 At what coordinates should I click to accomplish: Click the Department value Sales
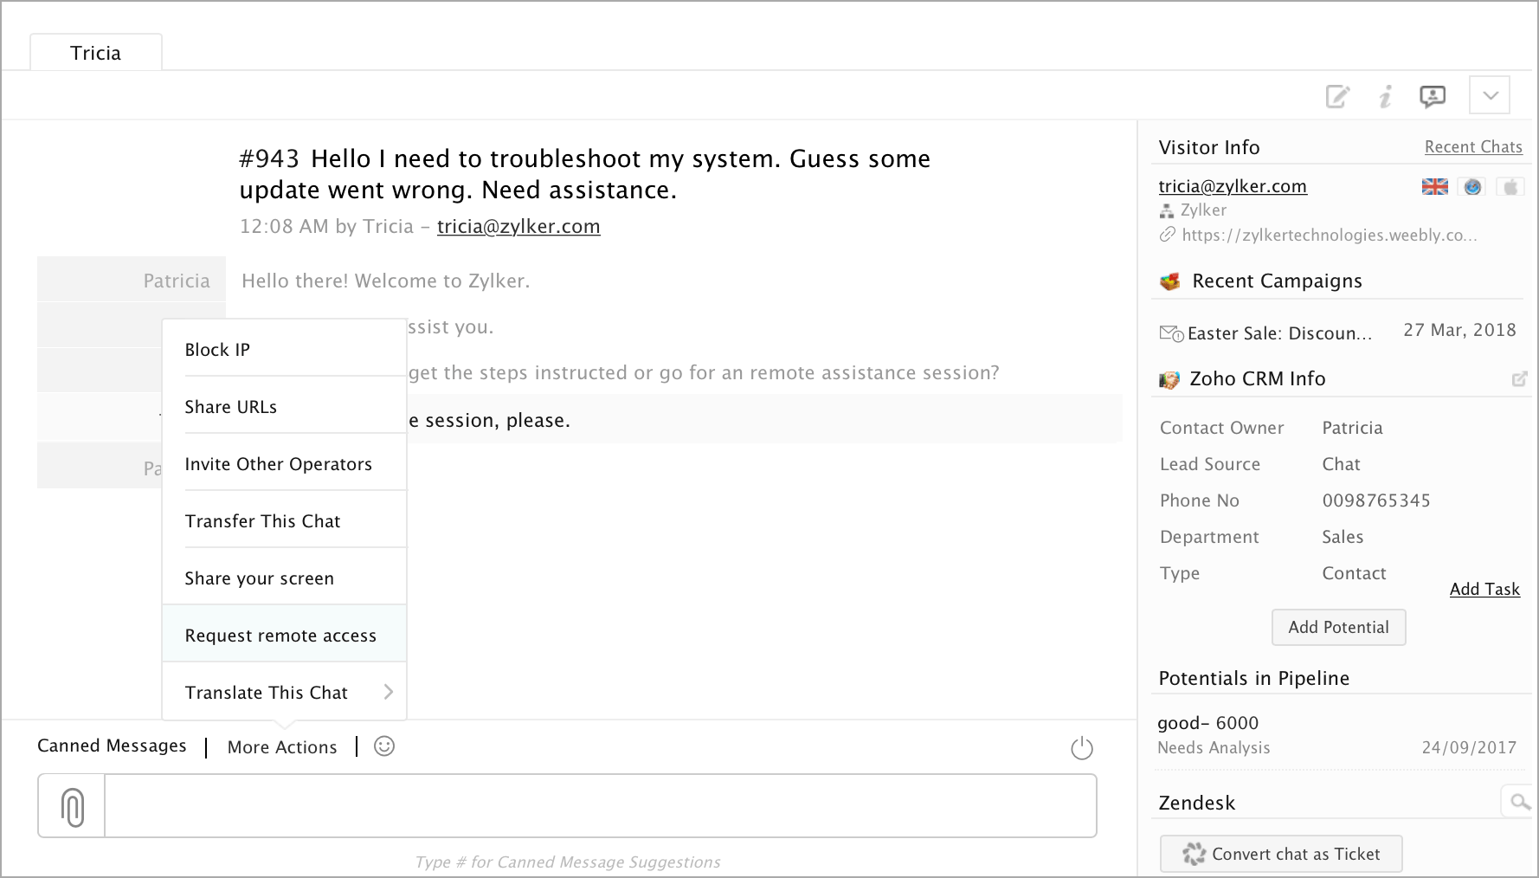1343,537
